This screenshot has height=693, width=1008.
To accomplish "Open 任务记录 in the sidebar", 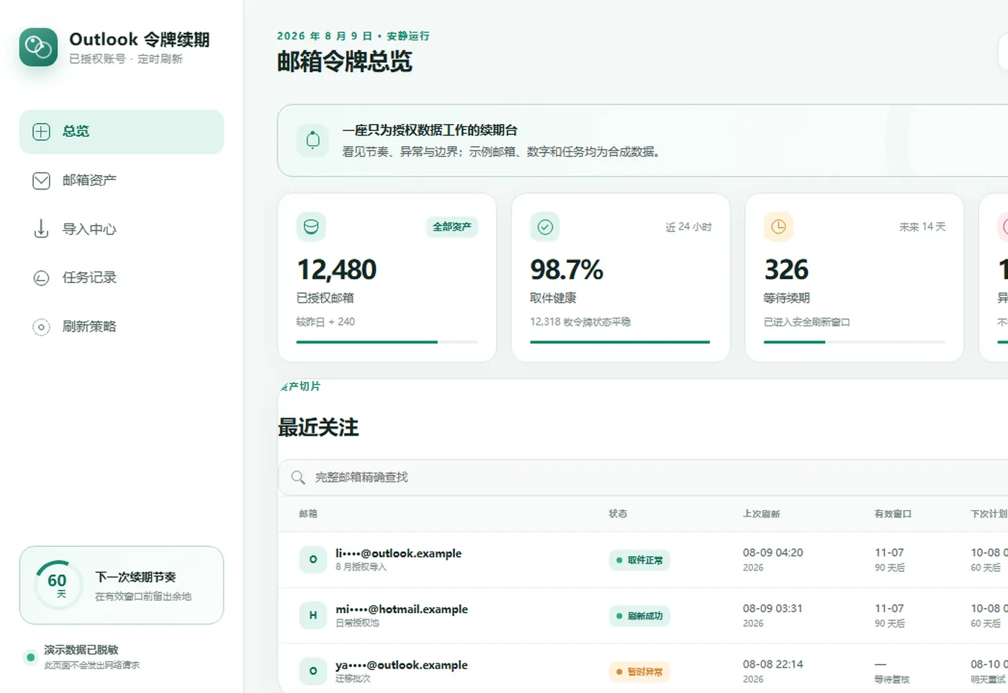I will click(121, 277).
